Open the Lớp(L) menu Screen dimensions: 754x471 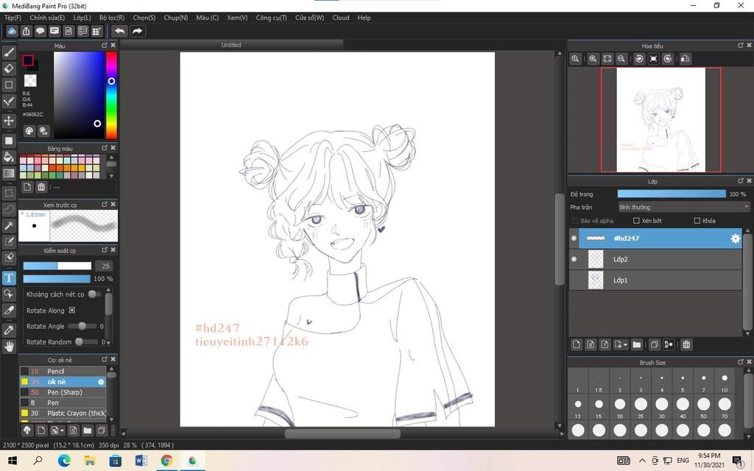point(82,18)
